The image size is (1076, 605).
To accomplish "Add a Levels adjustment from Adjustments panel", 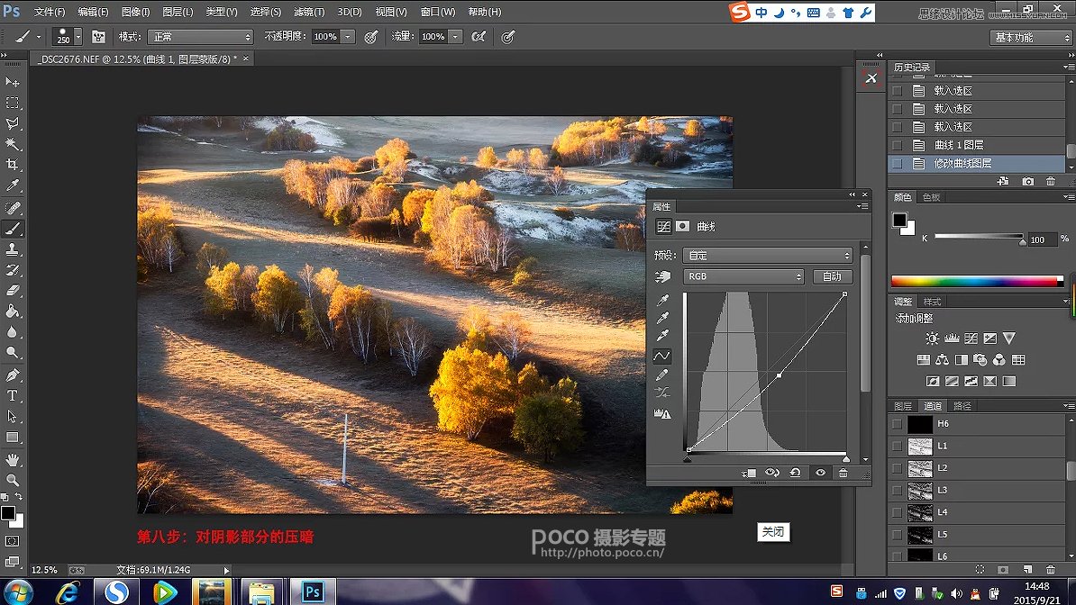I will coord(951,339).
